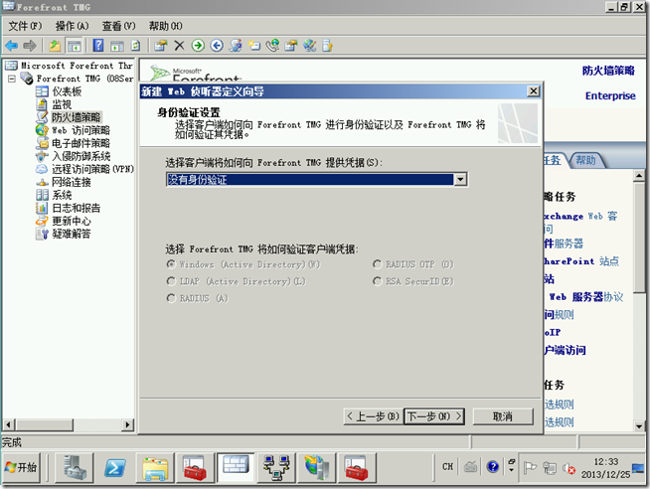Switch to the 帮助 tab in task pane
The image size is (650, 489).
pyautogui.click(x=585, y=160)
